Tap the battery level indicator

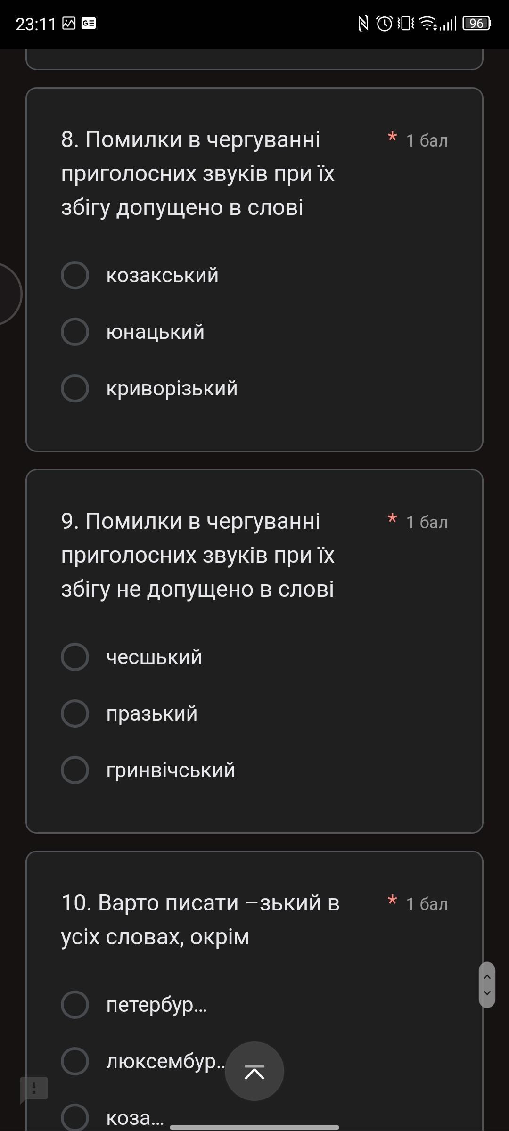[476, 23]
